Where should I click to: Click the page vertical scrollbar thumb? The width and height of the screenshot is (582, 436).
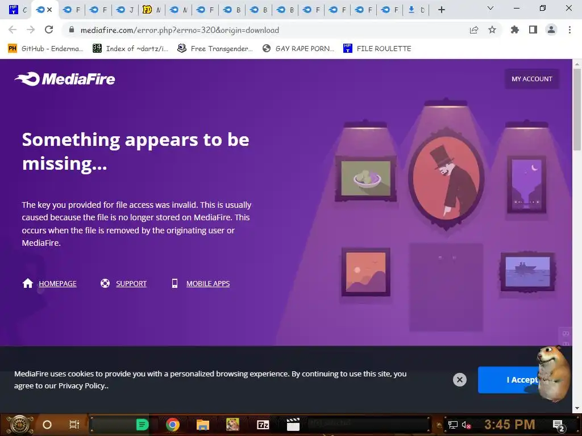(x=577, y=110)
